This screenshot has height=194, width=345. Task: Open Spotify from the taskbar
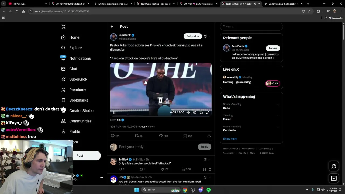point(209,190)
